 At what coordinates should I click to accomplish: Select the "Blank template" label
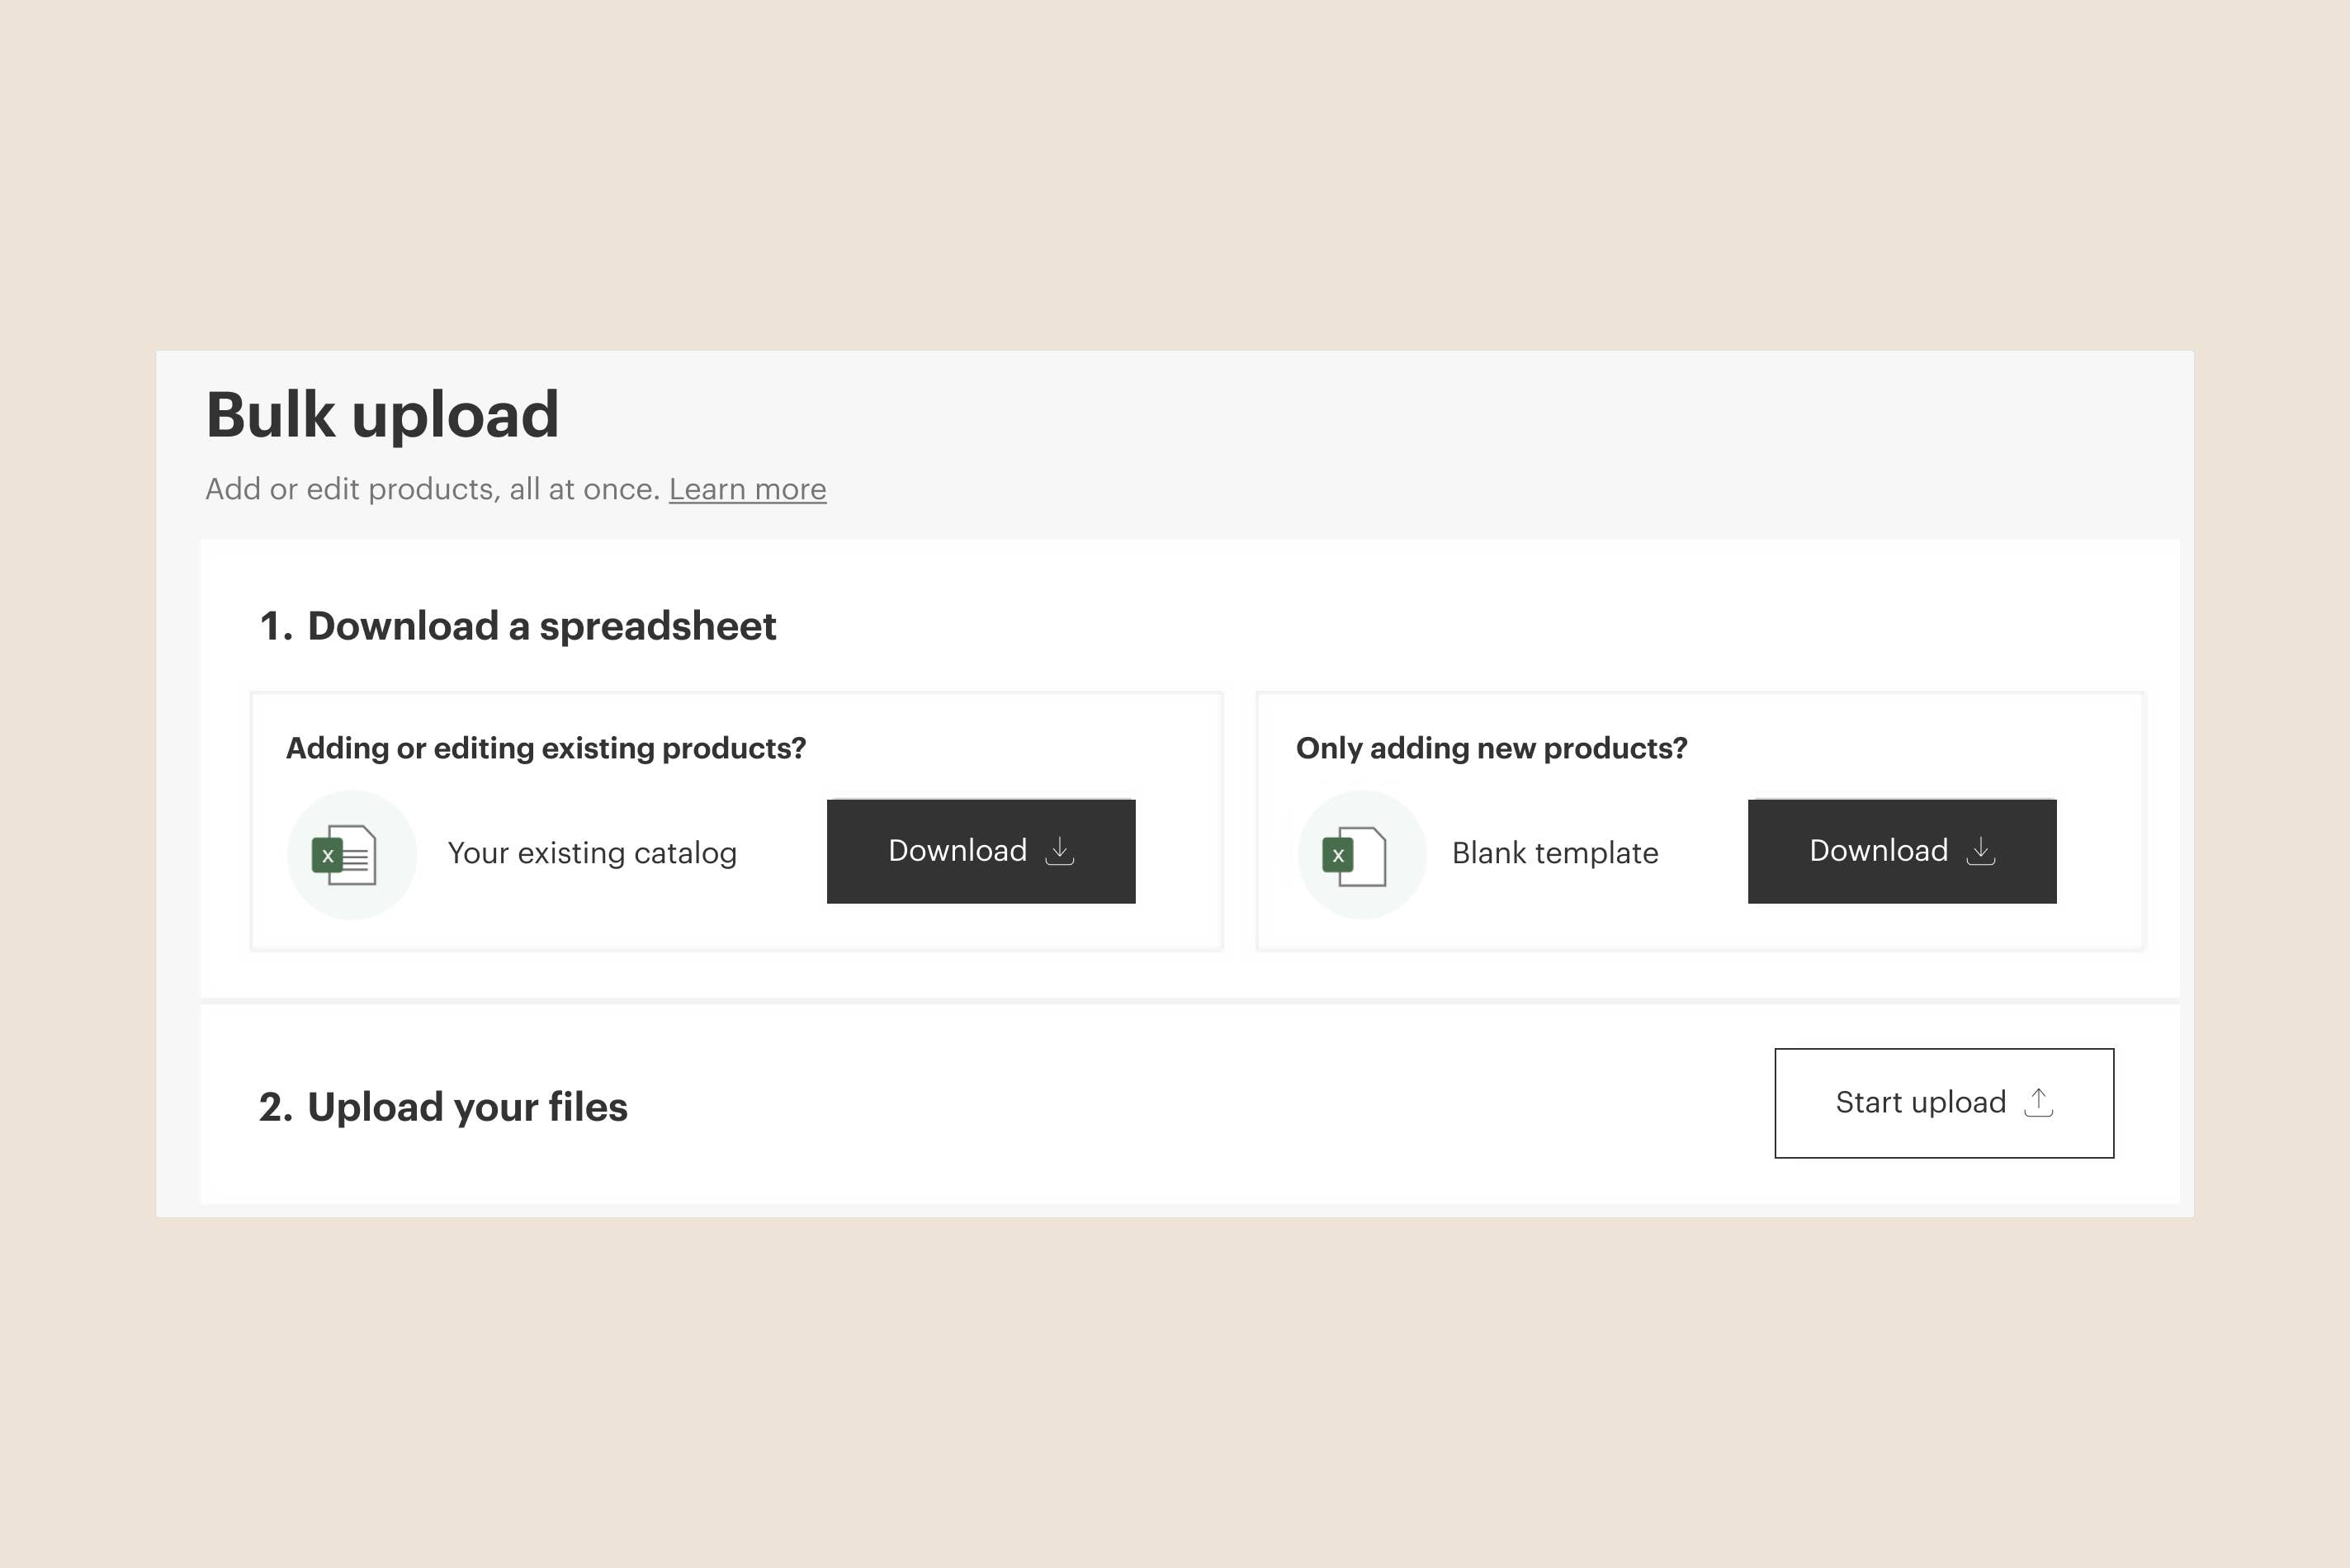pyautogui.click(x=1555, y=853)
